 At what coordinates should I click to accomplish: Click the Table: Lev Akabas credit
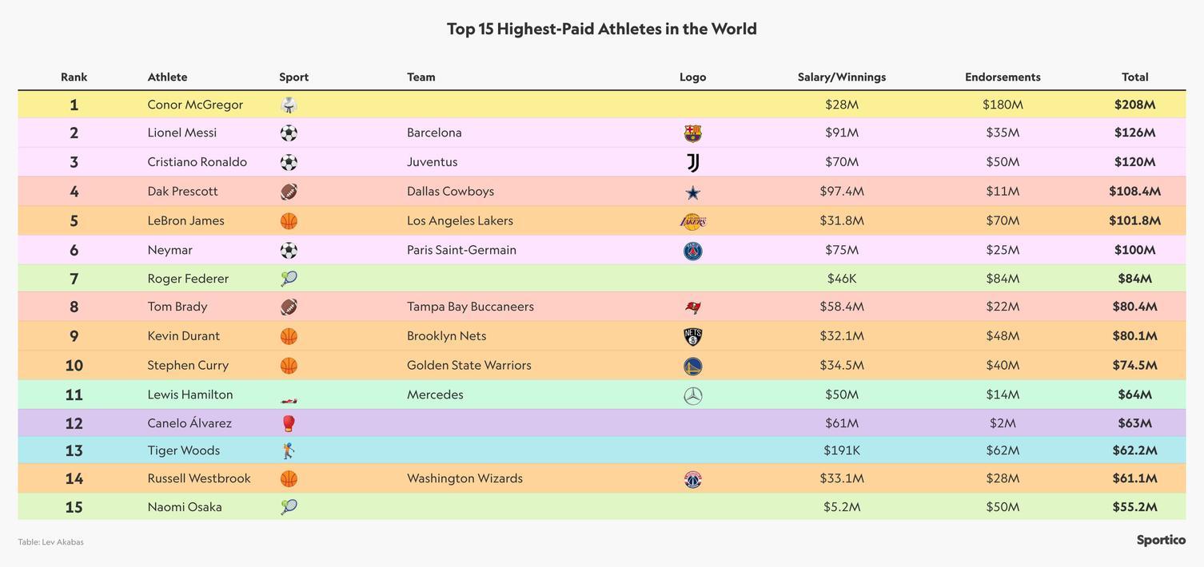[x=50, y=542]
